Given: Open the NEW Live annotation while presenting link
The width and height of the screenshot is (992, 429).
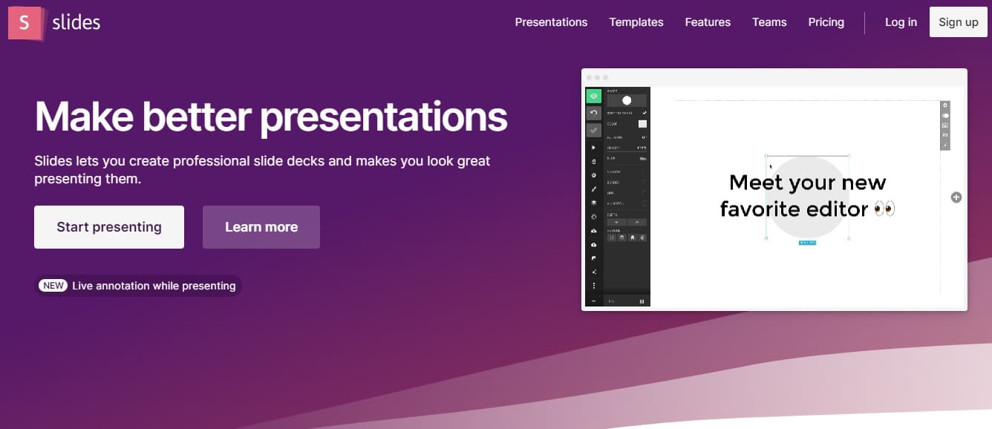Looking at the screenshot, I should click(138, 286).
